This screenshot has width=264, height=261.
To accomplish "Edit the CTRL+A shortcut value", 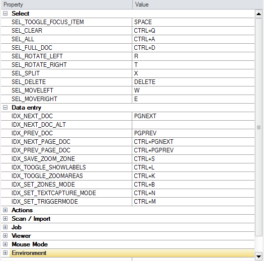I will (x=193, y=39).
